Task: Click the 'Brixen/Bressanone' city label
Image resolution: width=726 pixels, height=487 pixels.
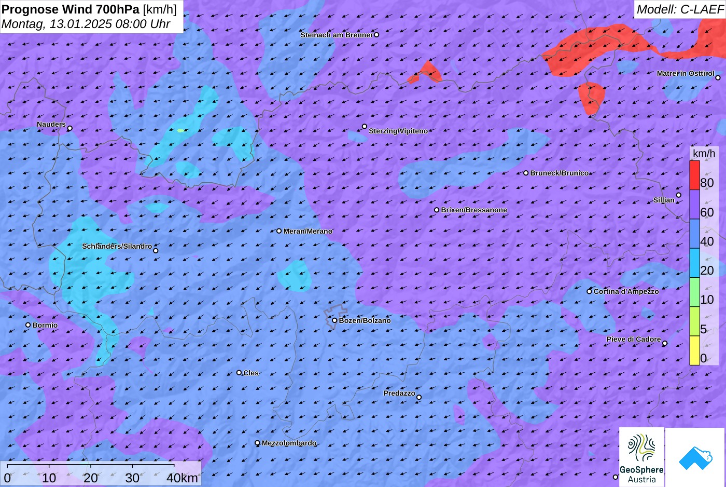Action: [x=474, y=210]
